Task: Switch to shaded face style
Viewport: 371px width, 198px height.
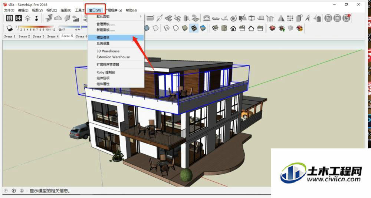Action: click(184, 28)
